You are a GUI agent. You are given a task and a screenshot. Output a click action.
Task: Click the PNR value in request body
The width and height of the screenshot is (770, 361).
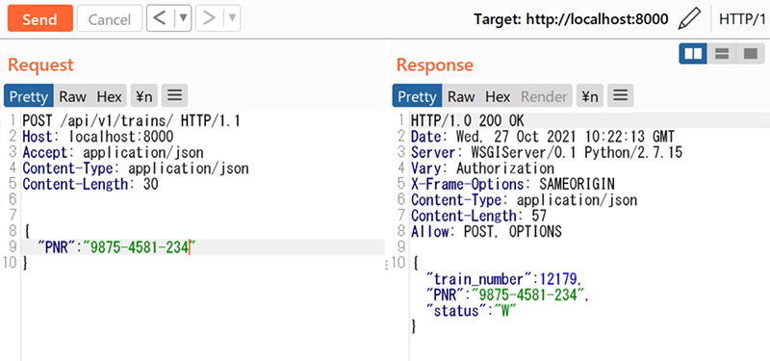click(x=140, y=247)
